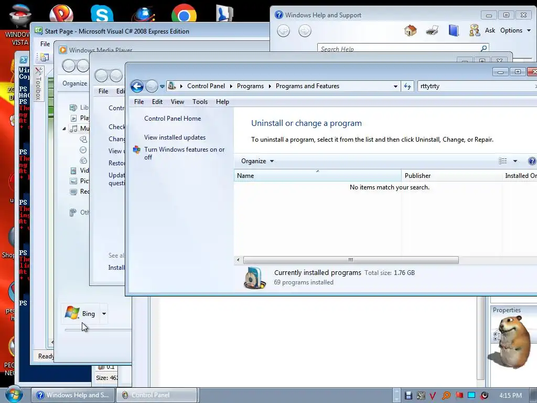537x403 pixels.
Task: Click the Search Help input field
Action: click(399, 49)
